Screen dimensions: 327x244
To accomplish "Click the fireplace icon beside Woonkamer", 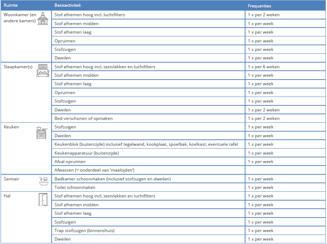I will coord(43,19).
